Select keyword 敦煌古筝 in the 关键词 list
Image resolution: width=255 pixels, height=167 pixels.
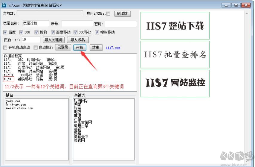[81, 126]
